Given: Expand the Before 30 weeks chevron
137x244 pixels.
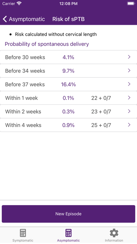Looking at the screenshot, I should (129, 57).
